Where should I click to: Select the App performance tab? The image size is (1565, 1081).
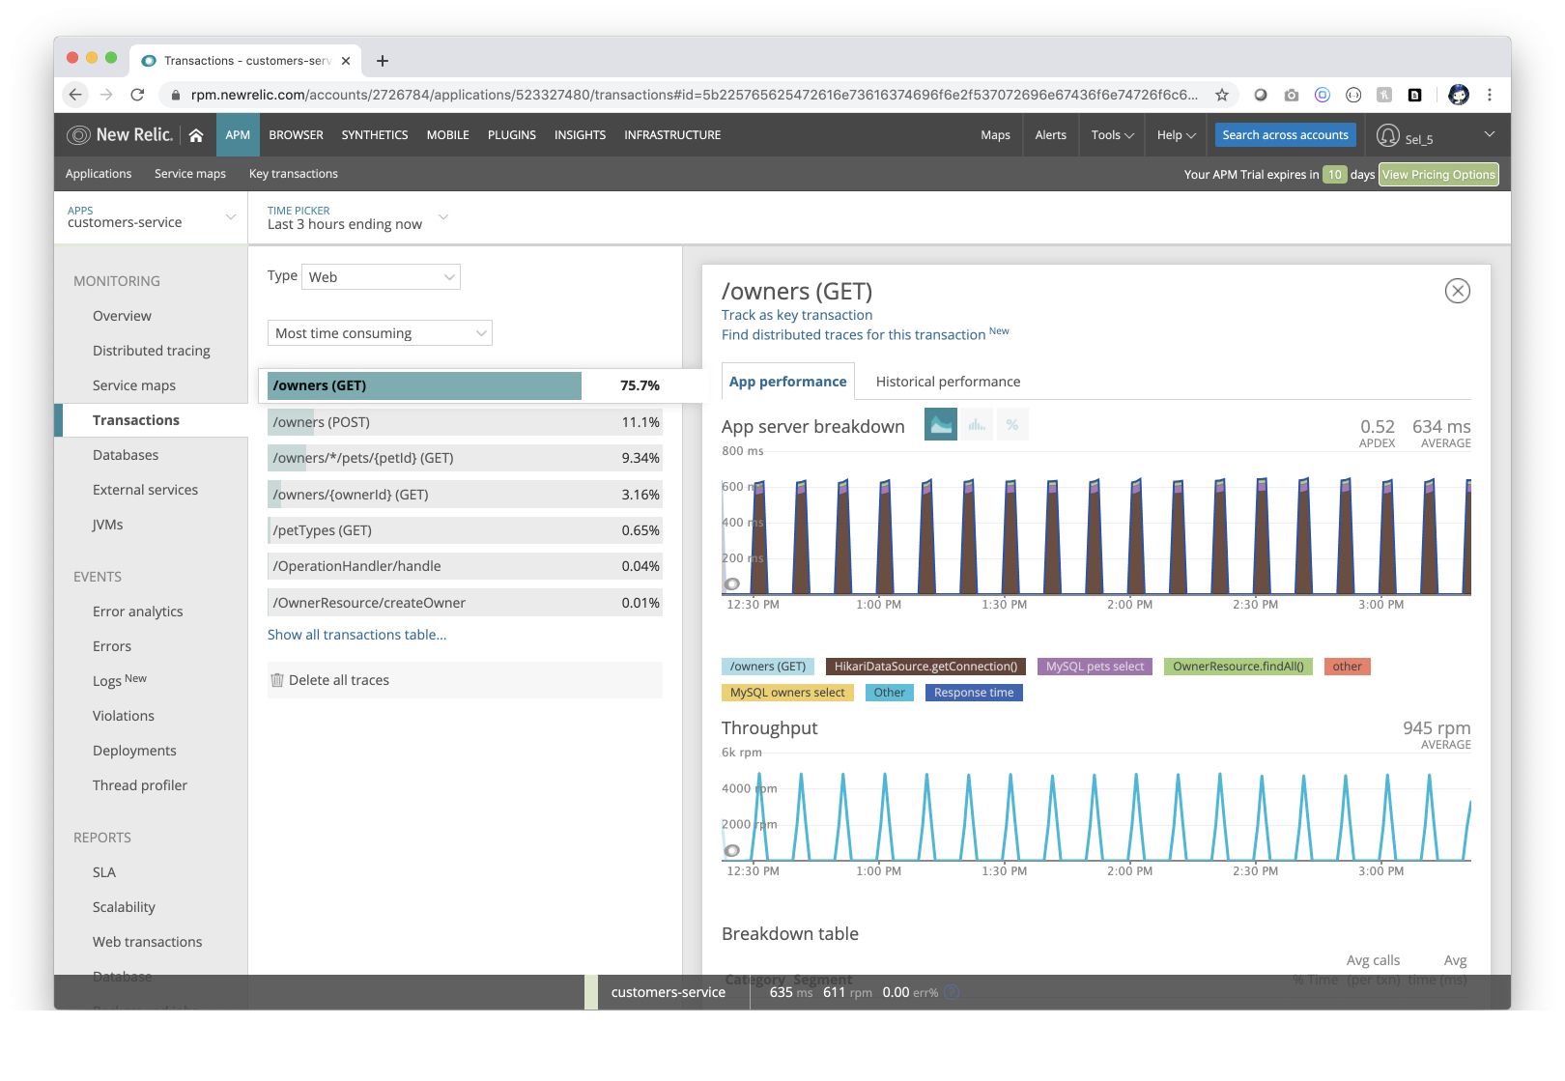tap(788, 382)
